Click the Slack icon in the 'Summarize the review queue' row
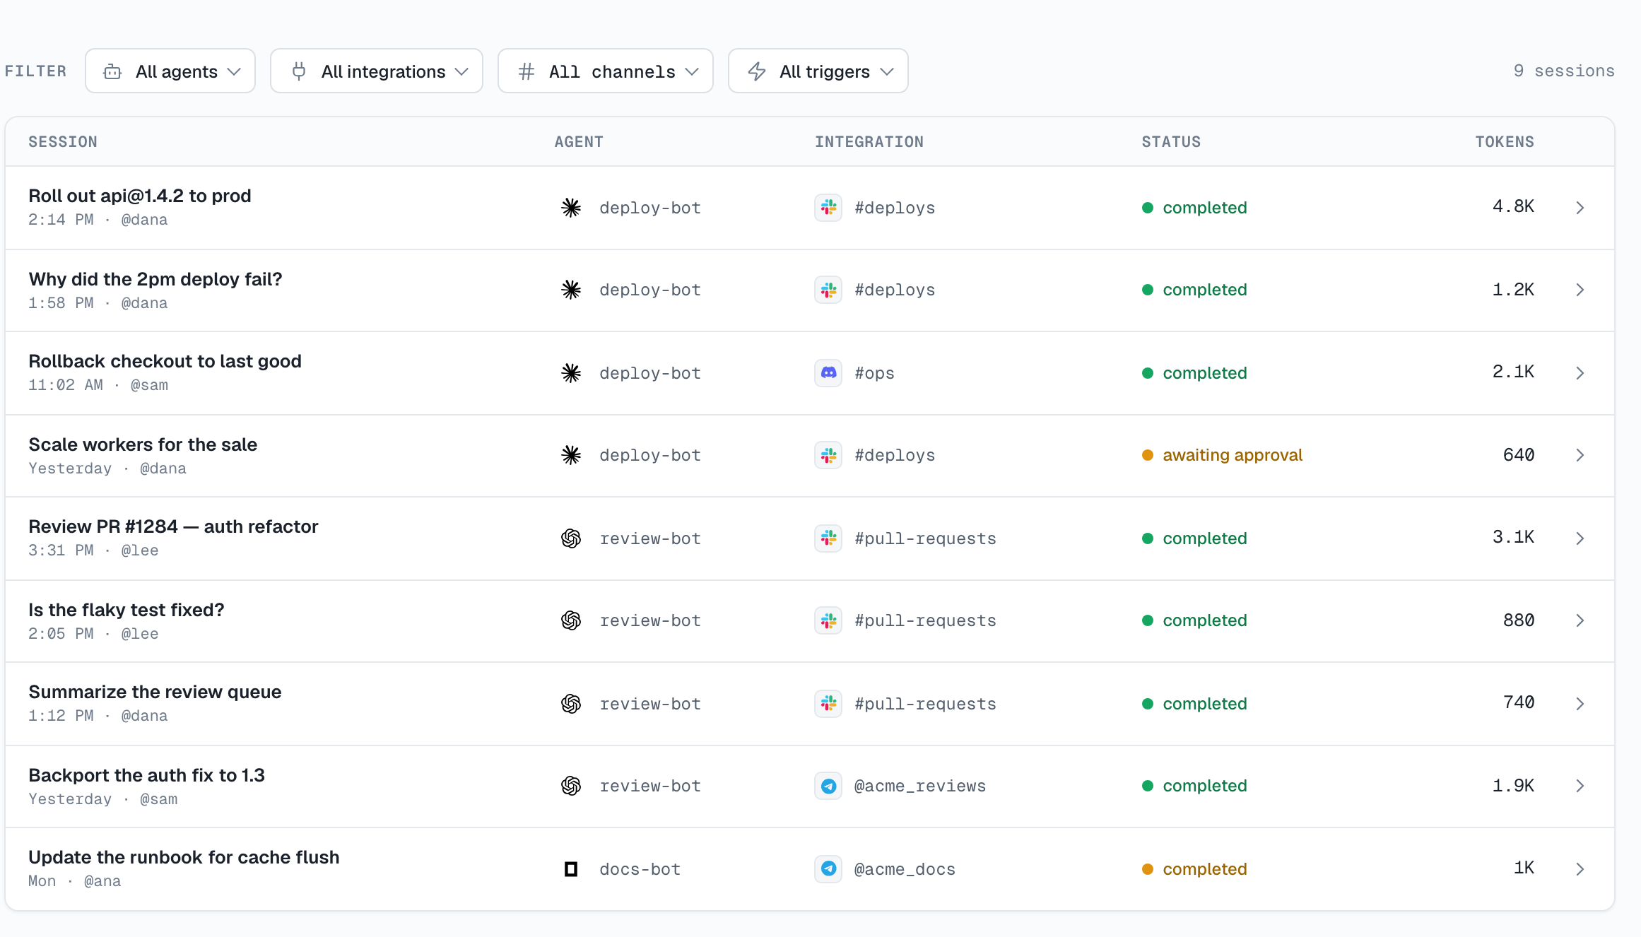1641x937 pixels. (828, 704)
